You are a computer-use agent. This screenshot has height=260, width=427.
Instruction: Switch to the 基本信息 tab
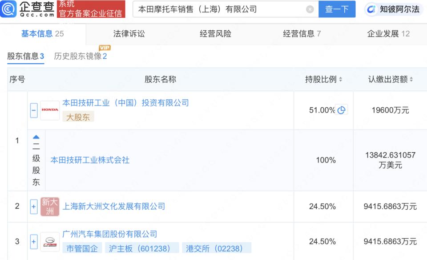click(x=43, y=33)
